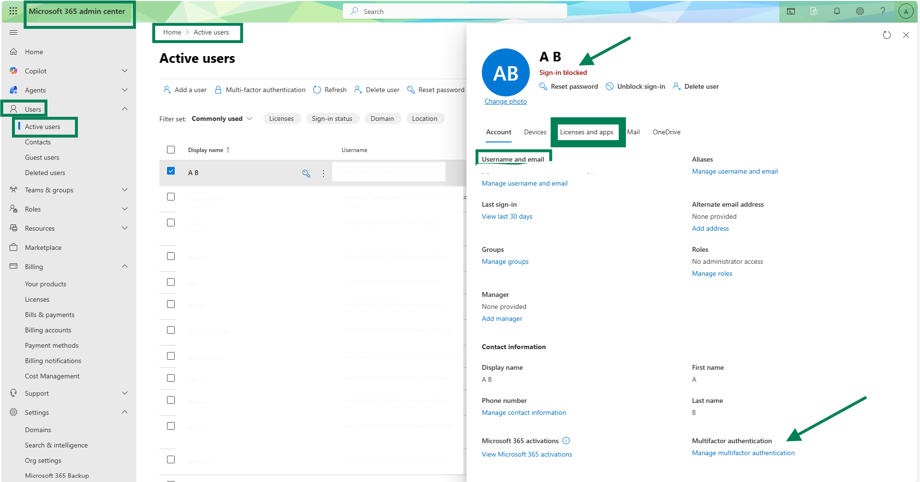Click the Change photo link
The height and width of the screenshot is (482, 920).
coord(506,101)
